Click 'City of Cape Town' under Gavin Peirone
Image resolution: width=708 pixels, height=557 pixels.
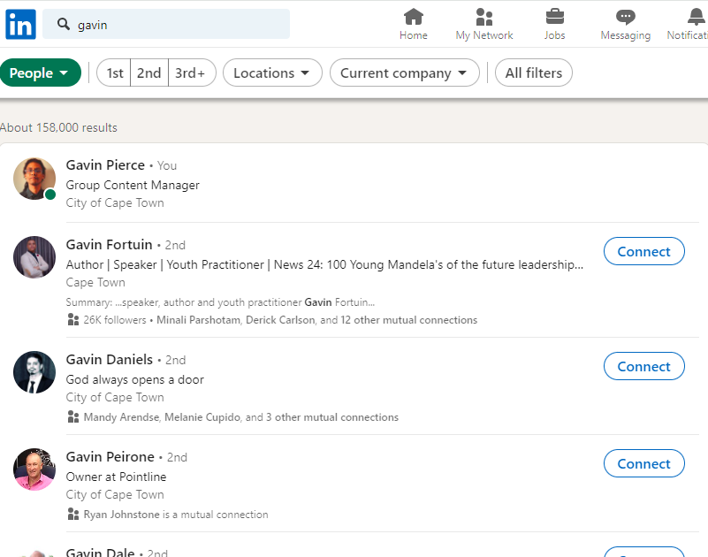point(115,494)
